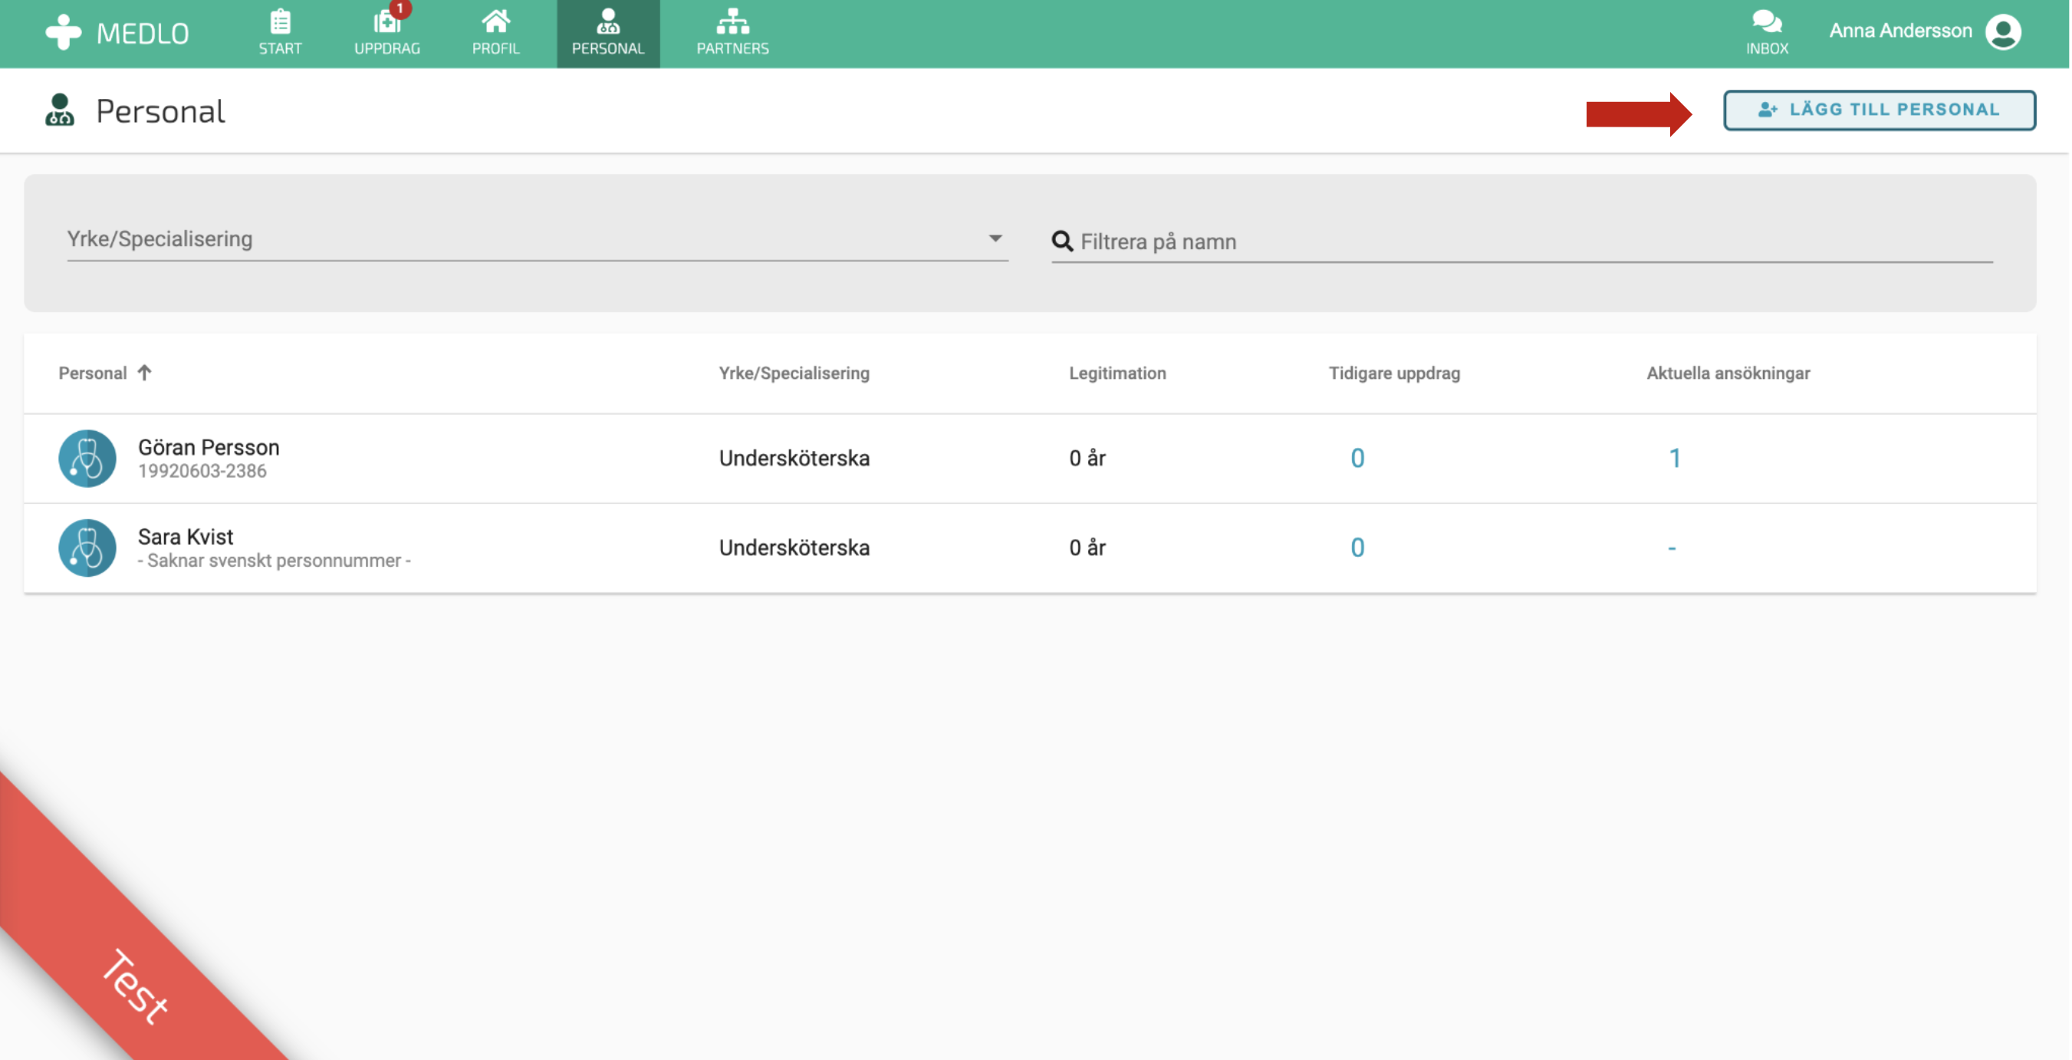2072x1060 pixels.
Task: Open the START clipboard icon
Action: tap(280, 21)
